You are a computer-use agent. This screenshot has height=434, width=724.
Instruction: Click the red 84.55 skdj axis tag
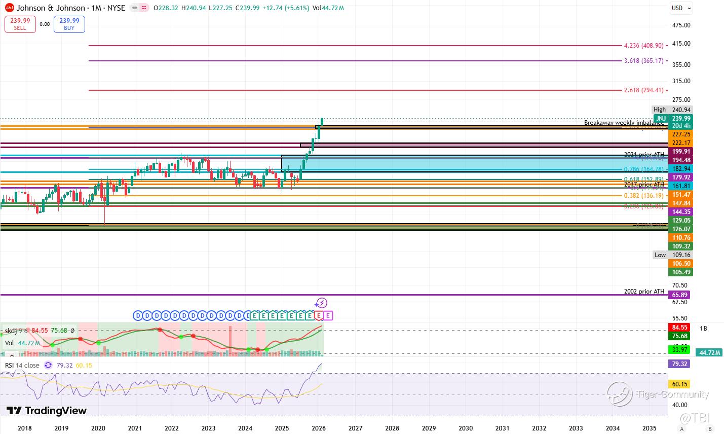pyautogui.click(x=680, y=328)
